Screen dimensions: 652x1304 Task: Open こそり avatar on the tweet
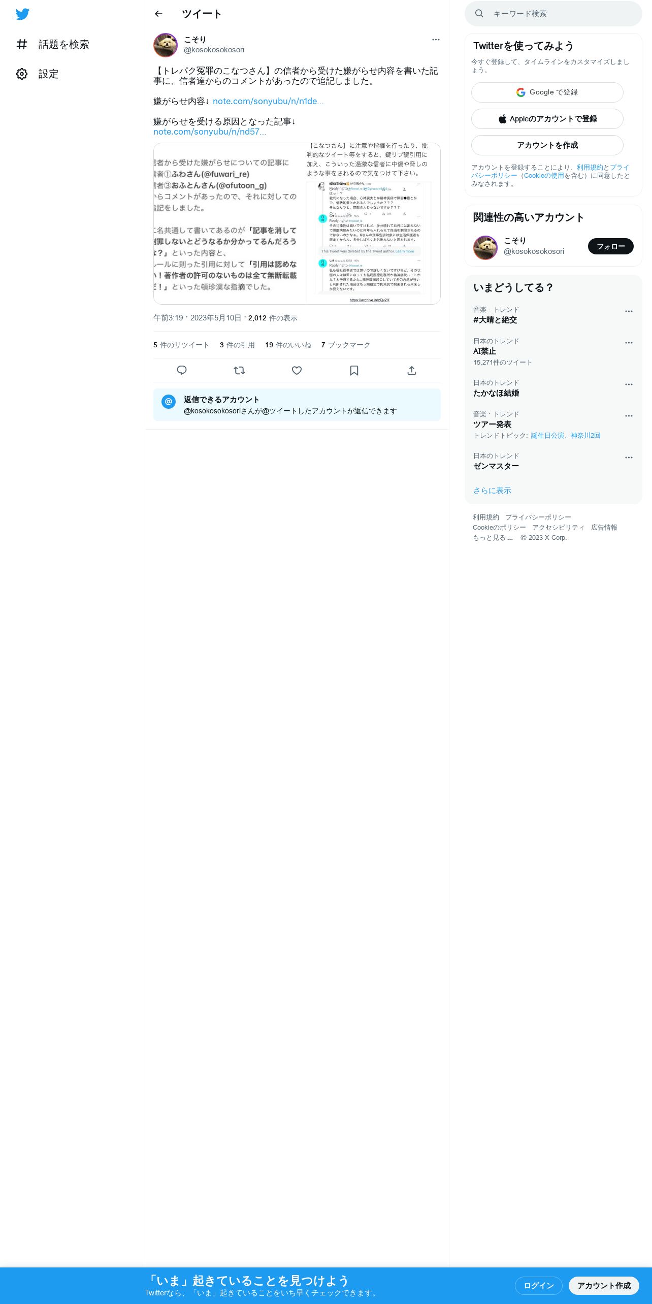coord(166,45)
